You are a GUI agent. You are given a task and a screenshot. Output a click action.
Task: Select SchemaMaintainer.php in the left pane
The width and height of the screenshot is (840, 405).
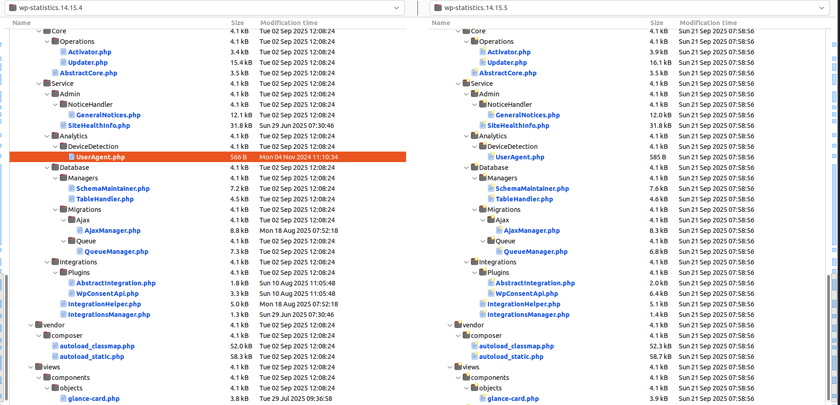113,189
